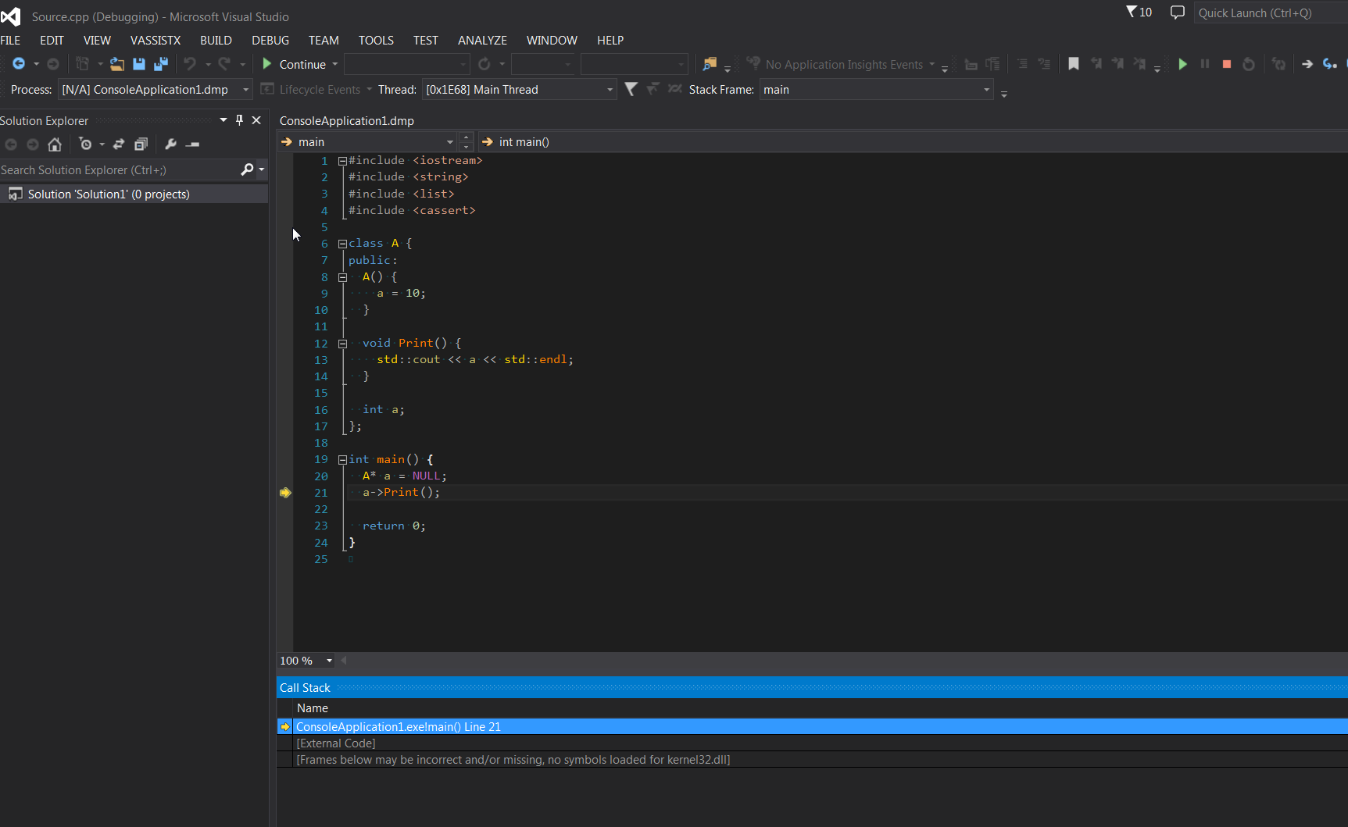Open the int main() member dropdown
Screen dimensions: 1348x827
pyautogui.click(x=913, y=142)
